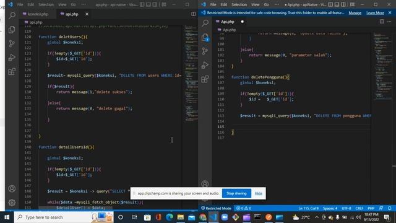Click Restricted Mode status bar item
Image resolution: width=396 pixels, height=223 pixels.
click(216, 208)
